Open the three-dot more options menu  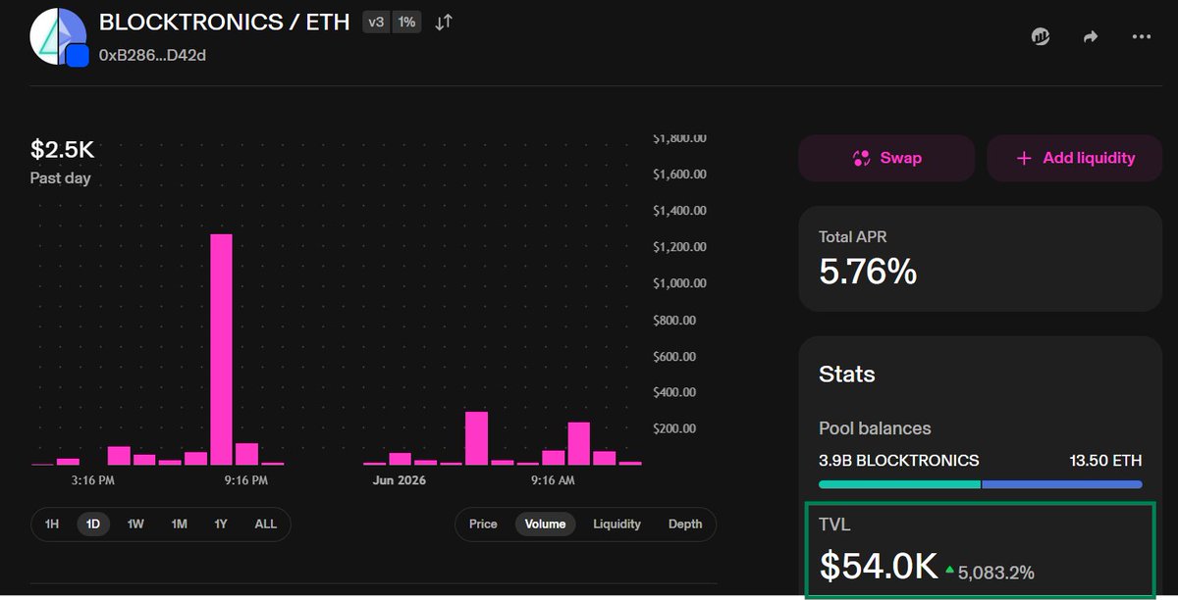[1141, 36]
